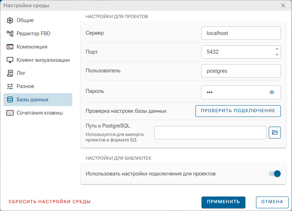Focus the Пароль password field

[x=241, y=93]
